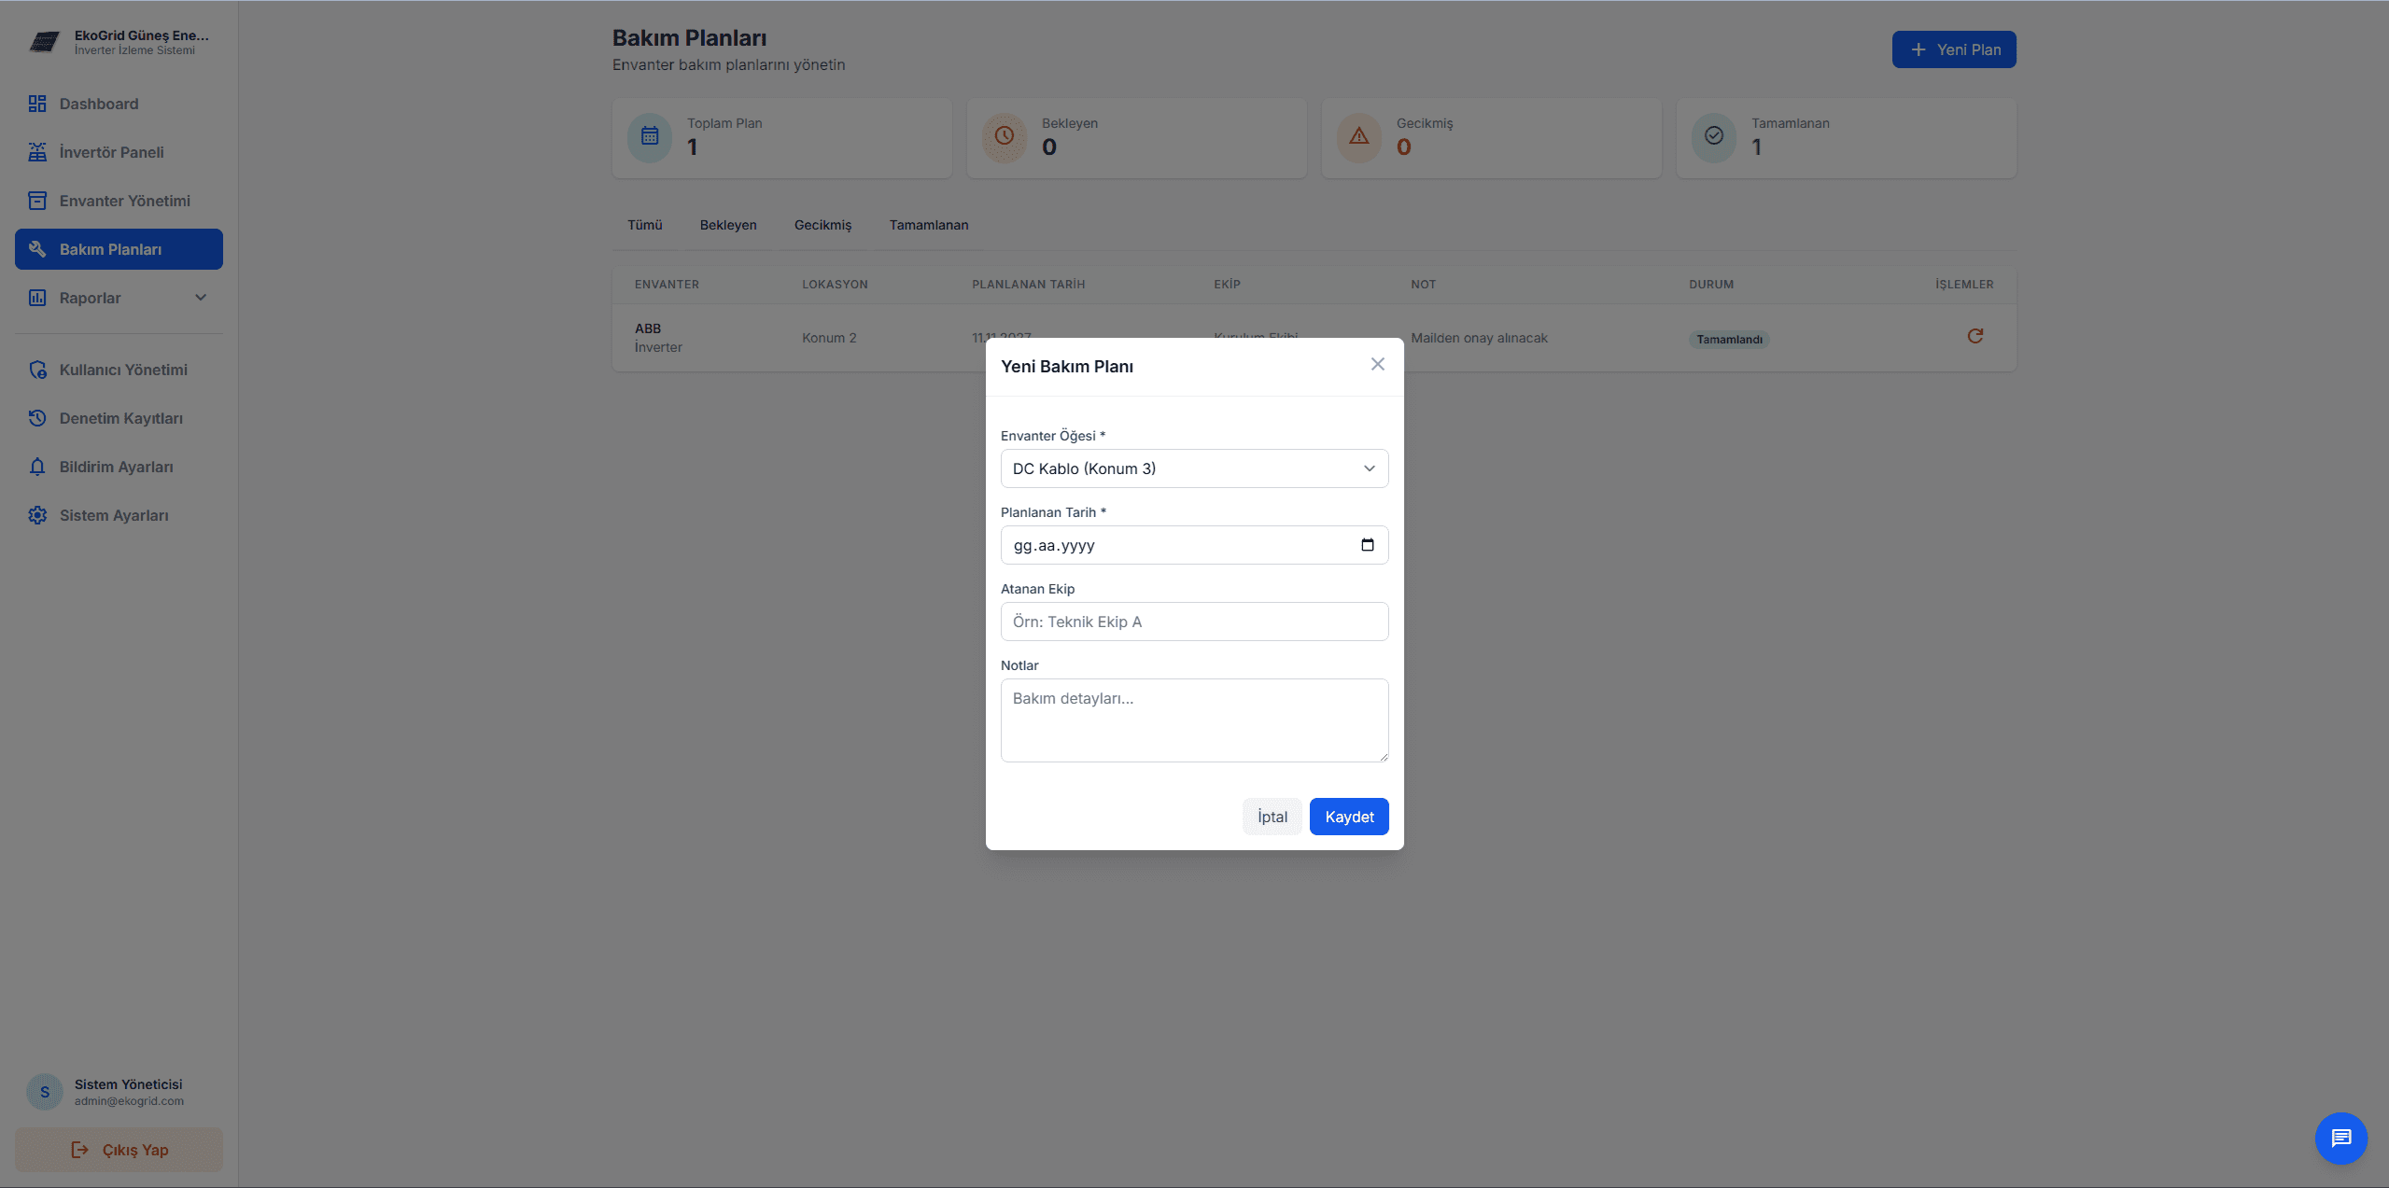
Task: Open Bildirim Ayarları bell item
Action: pyautogui.click(x=116, y=467)
